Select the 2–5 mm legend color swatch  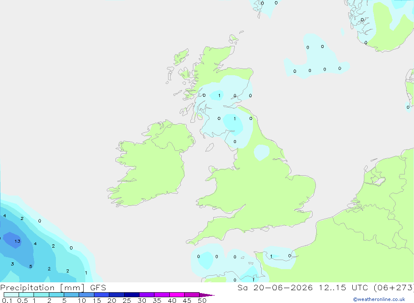(x=56, y=295)
